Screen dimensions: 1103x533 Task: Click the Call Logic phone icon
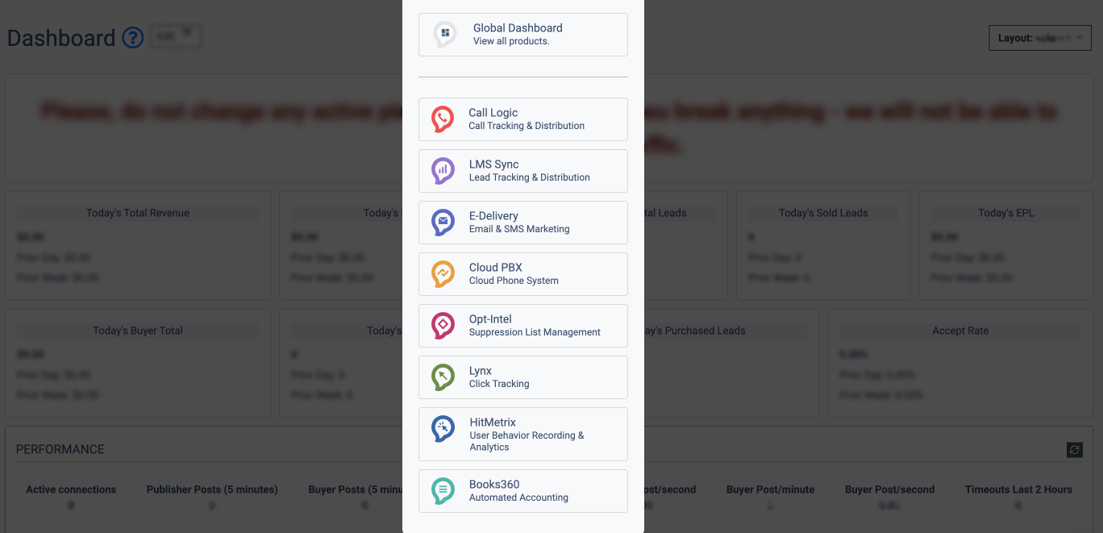click(442, 119)
